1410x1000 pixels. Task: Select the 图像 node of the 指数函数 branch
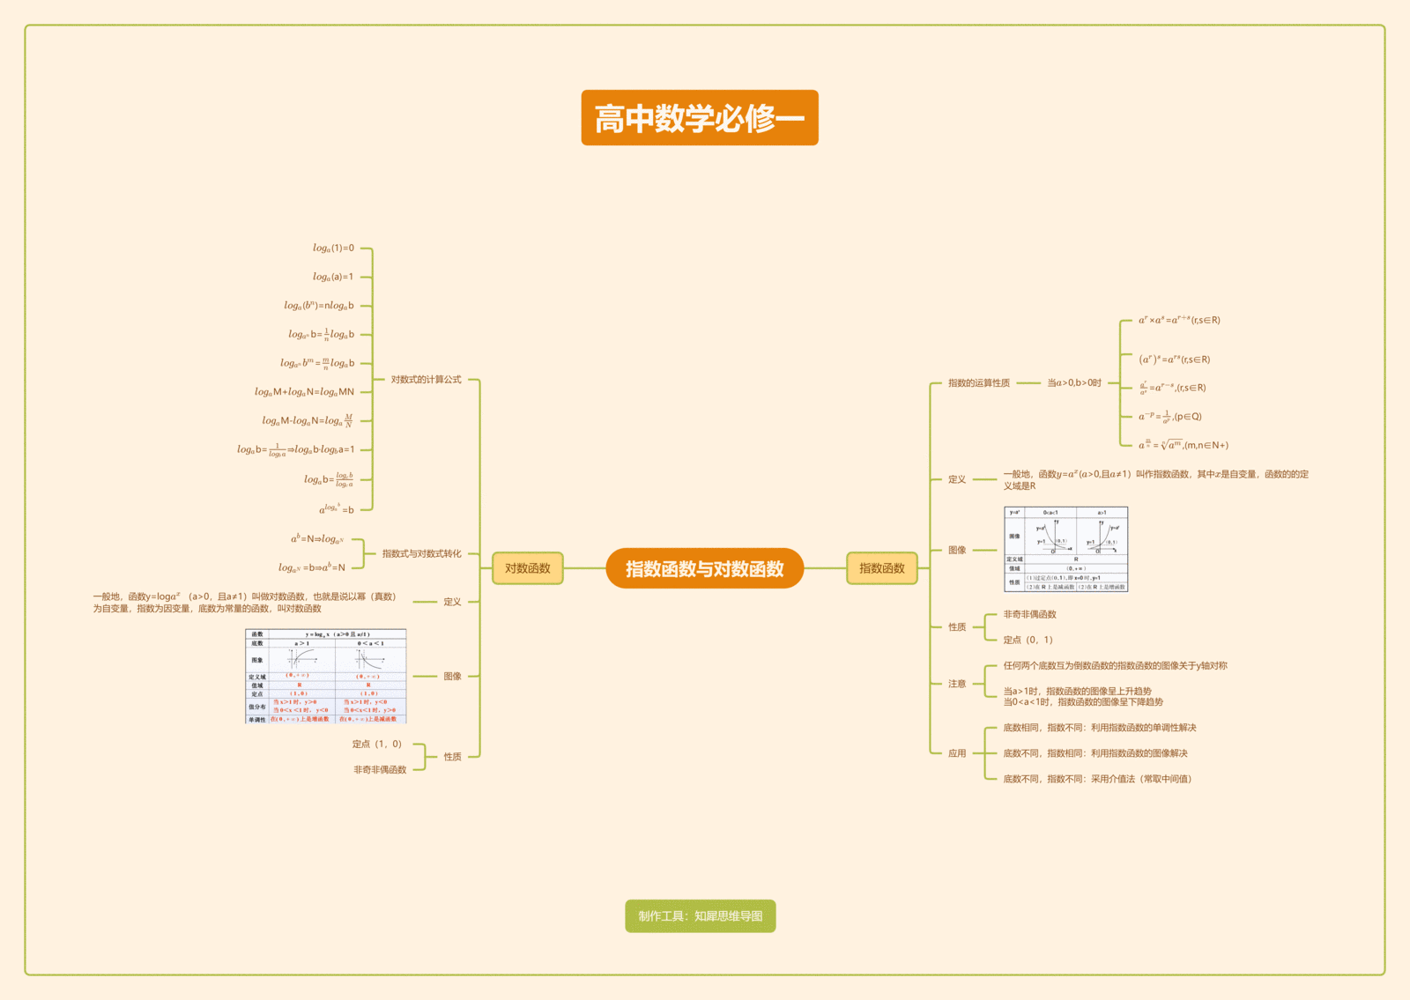click(957, 550)
